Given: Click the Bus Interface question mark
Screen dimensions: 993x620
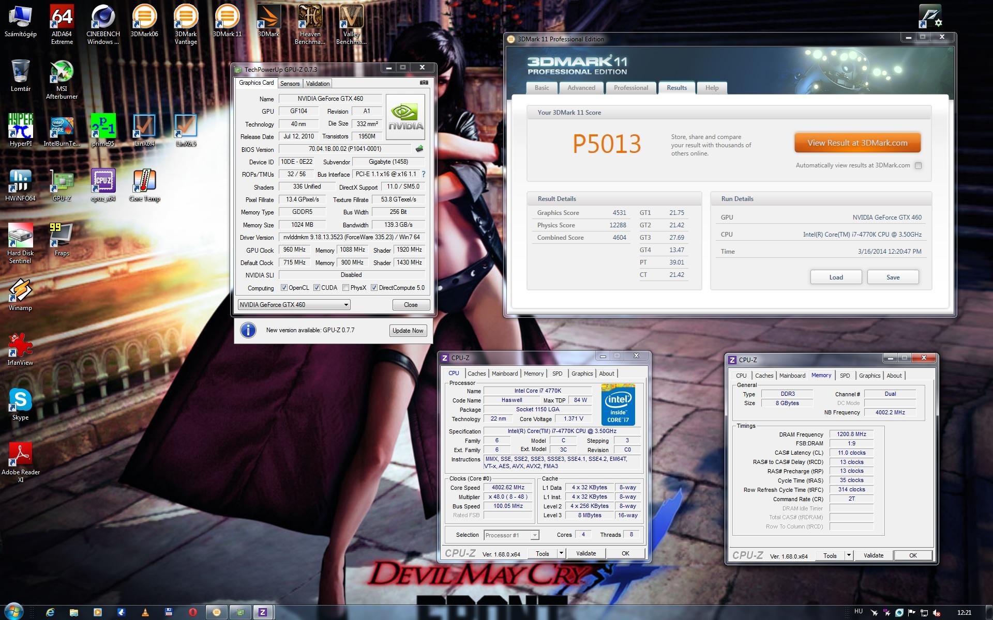Looking at the screenshot, I should 424,174.
